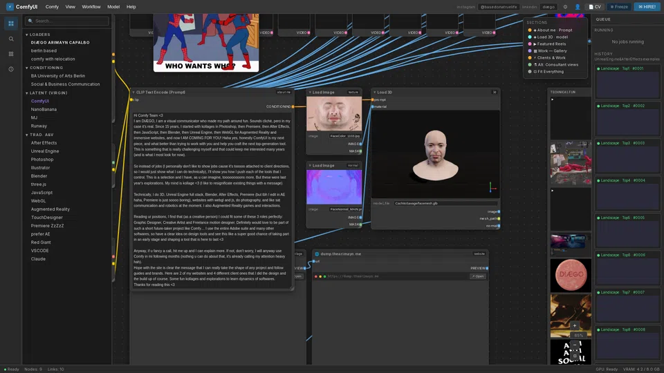Open the Model menu
This screenshot has width=664, height=373.
(x=113, y=7)
